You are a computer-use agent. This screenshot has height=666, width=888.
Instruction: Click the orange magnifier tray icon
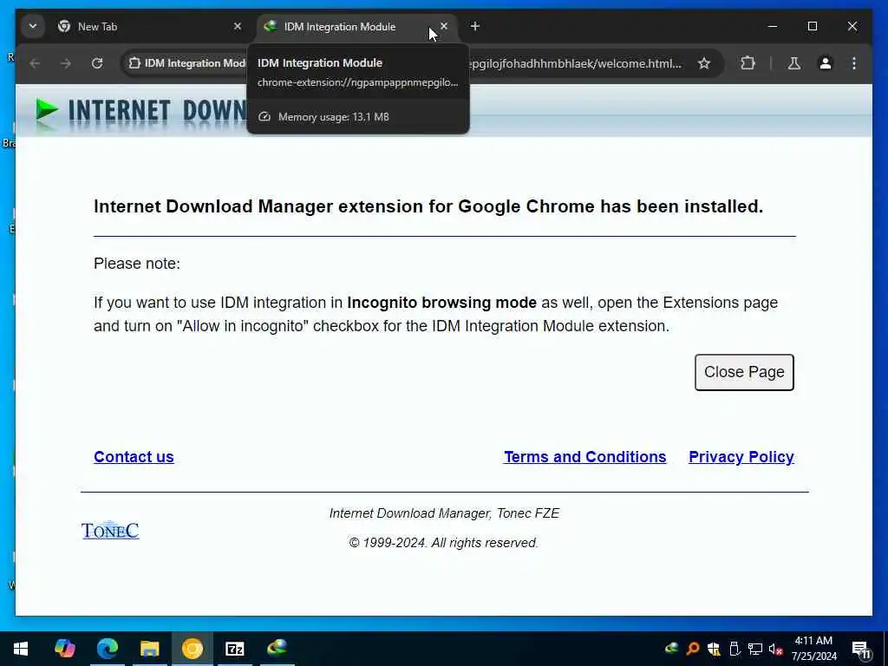pyautogui.click(x=693, y=649)
